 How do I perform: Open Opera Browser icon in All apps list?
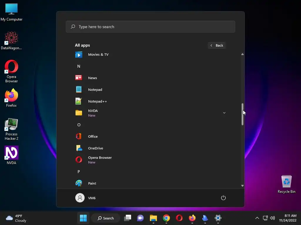click(79, 160)
